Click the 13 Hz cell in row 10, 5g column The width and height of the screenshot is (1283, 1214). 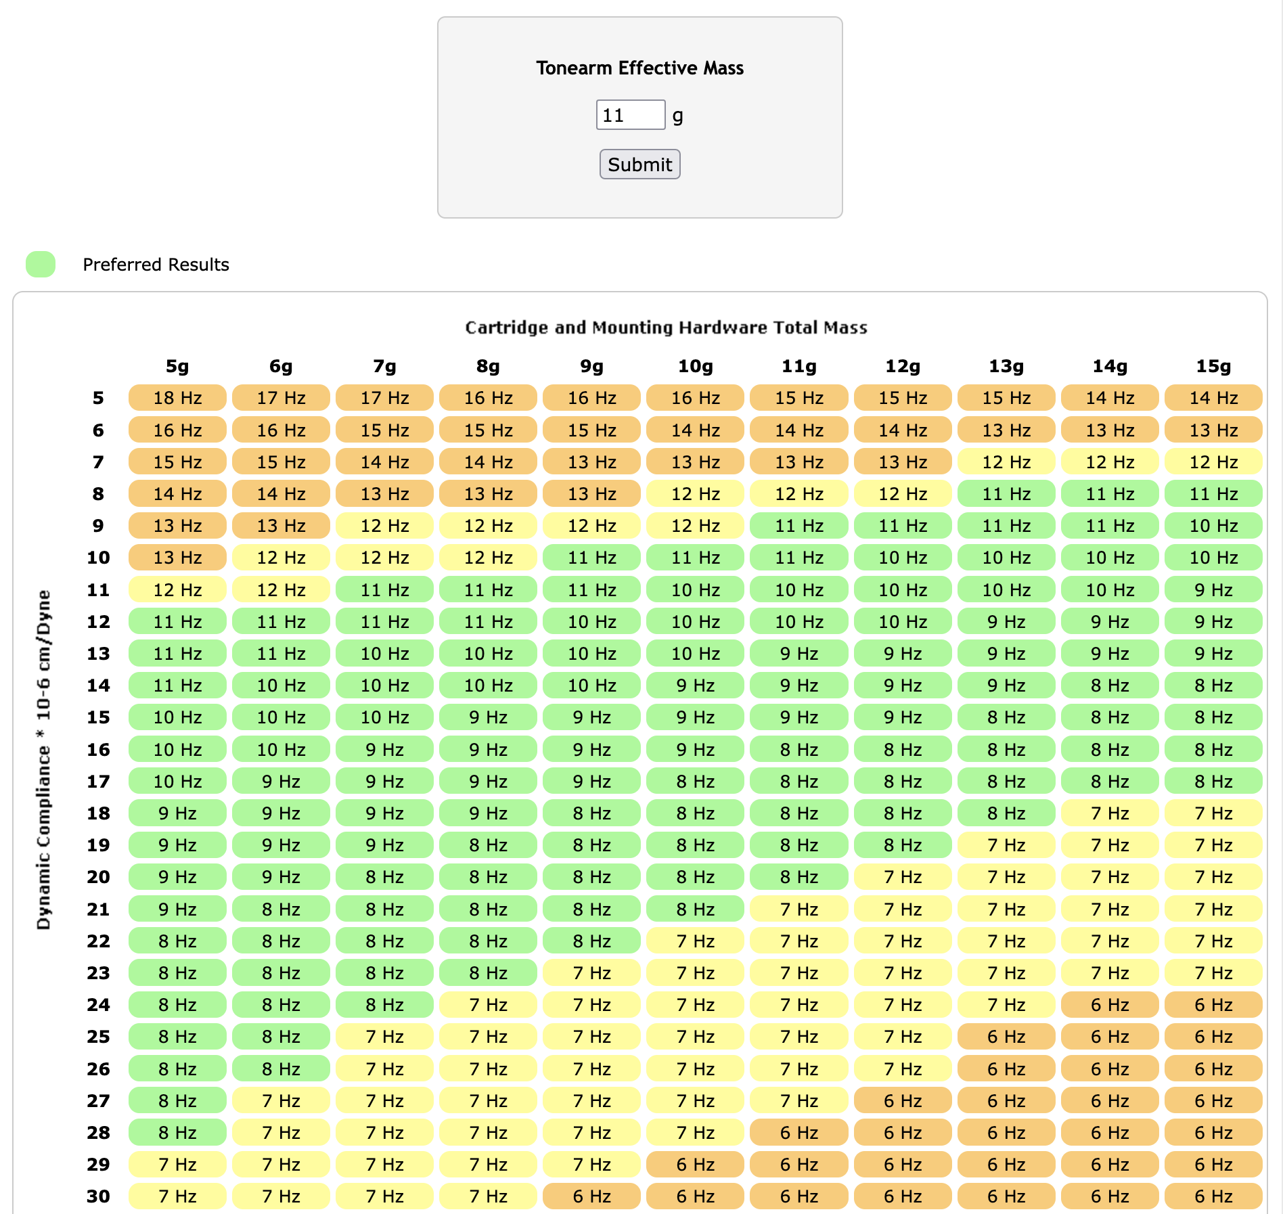point(177,558)
